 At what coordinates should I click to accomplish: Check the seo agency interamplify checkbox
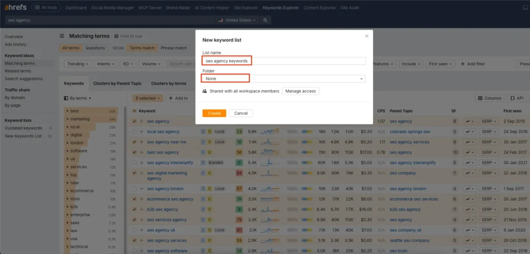pyautogui.click(x=135, y=163)
